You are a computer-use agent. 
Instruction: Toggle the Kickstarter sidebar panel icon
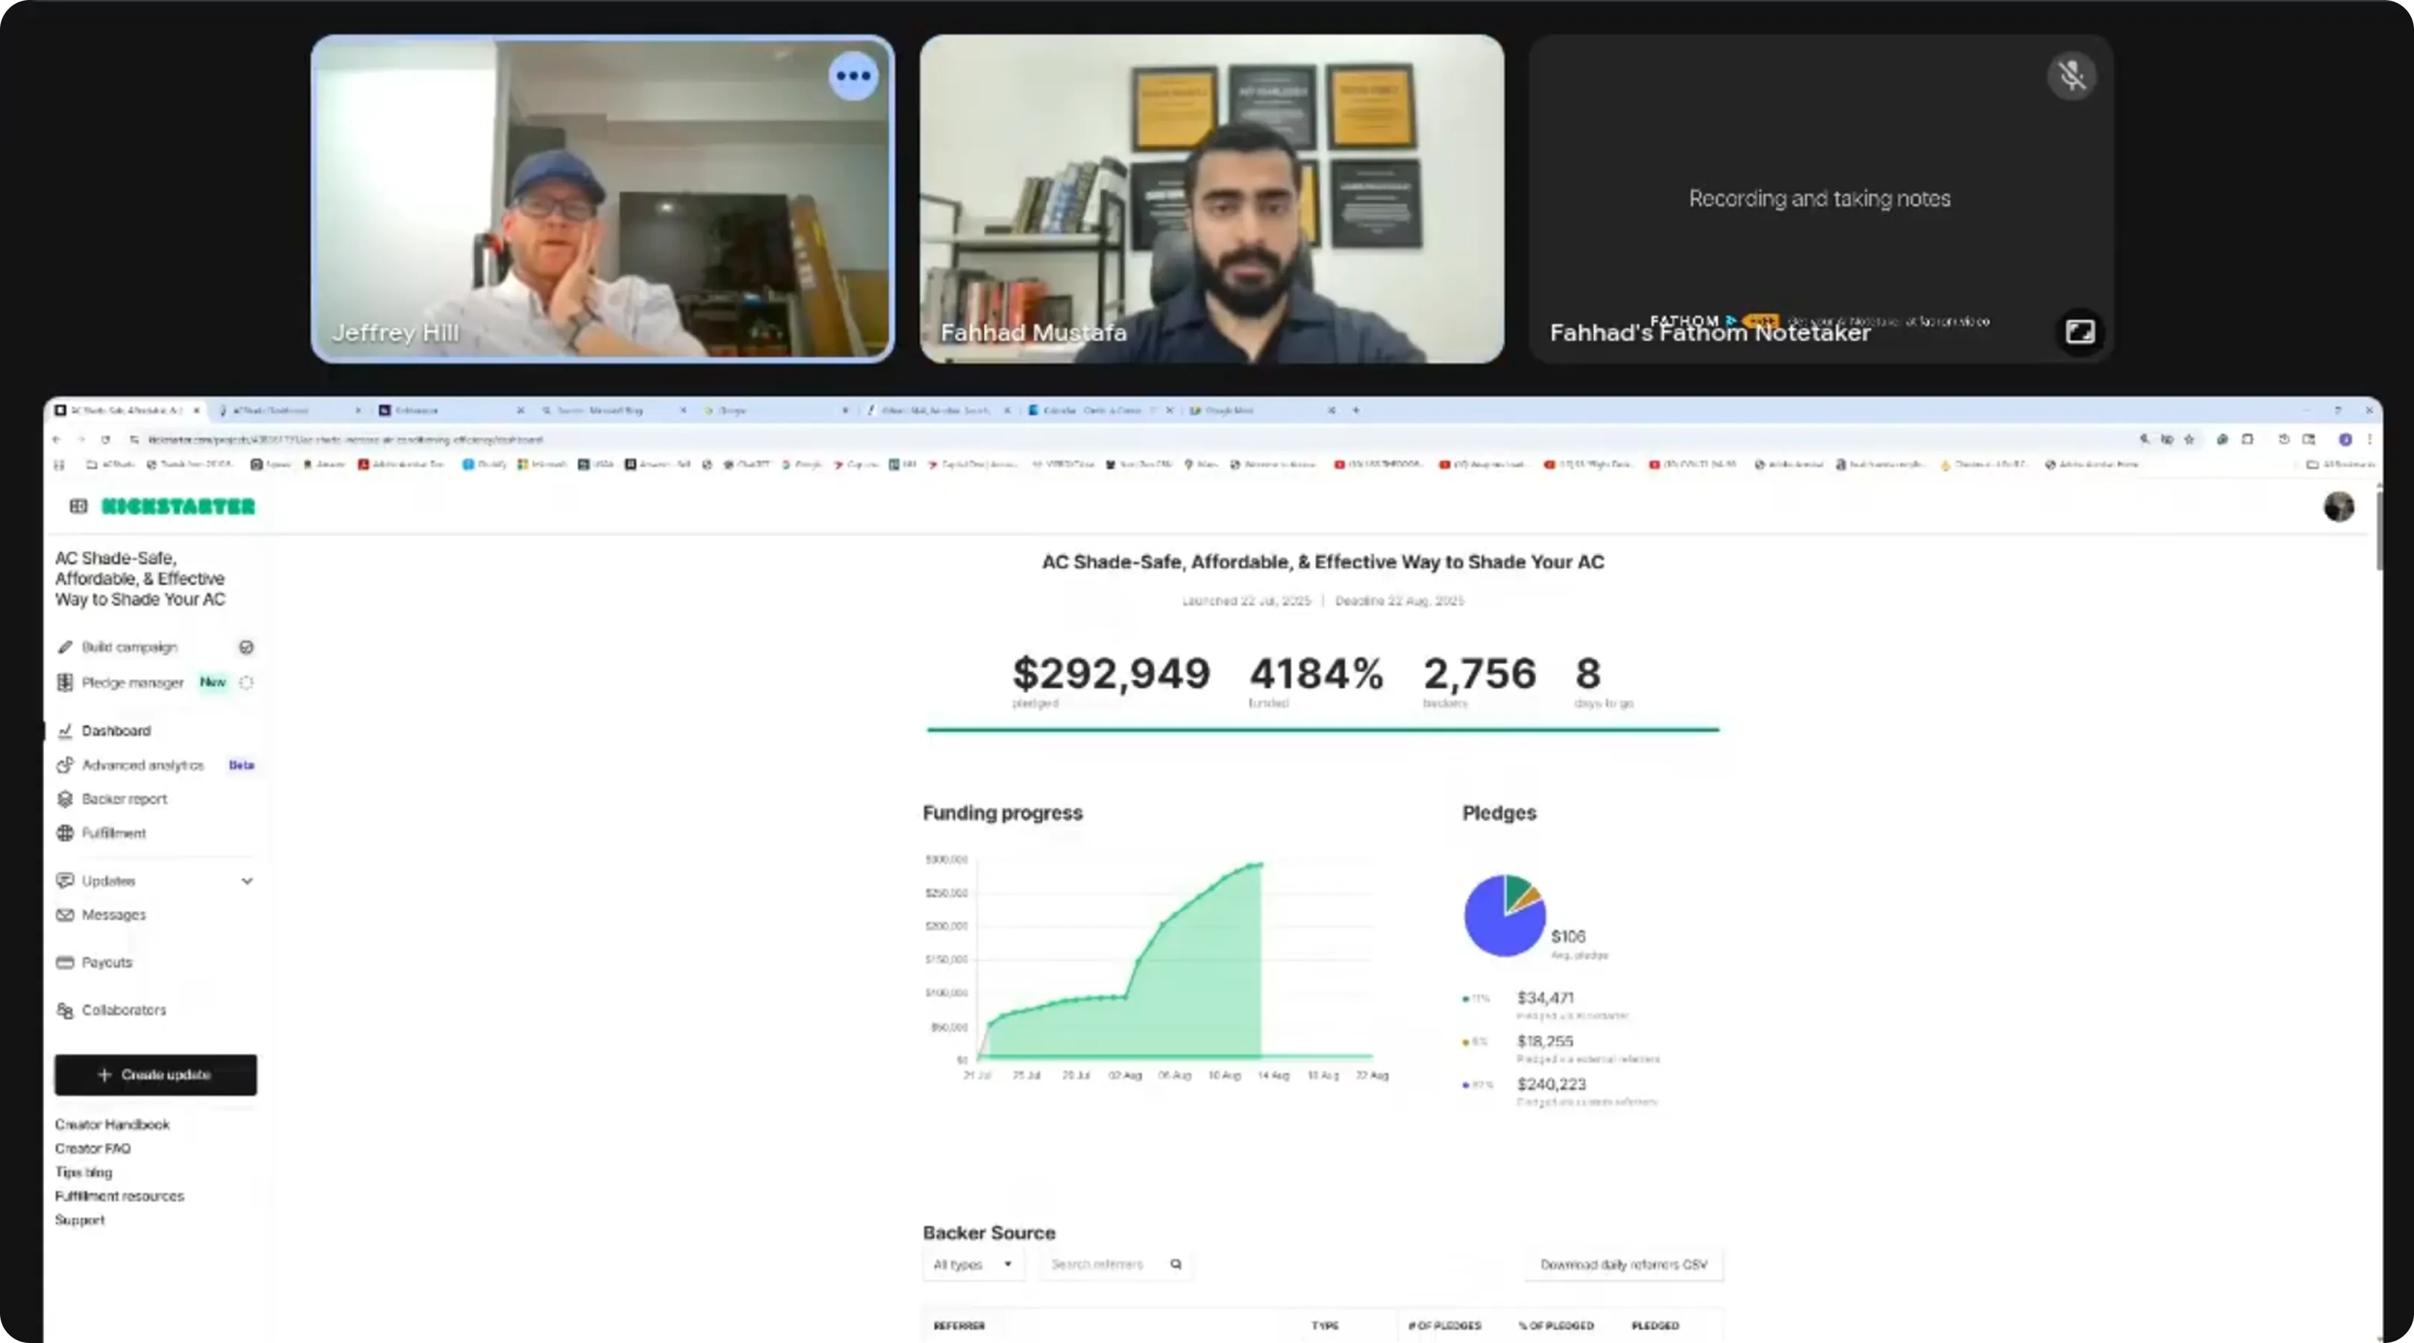79,506
